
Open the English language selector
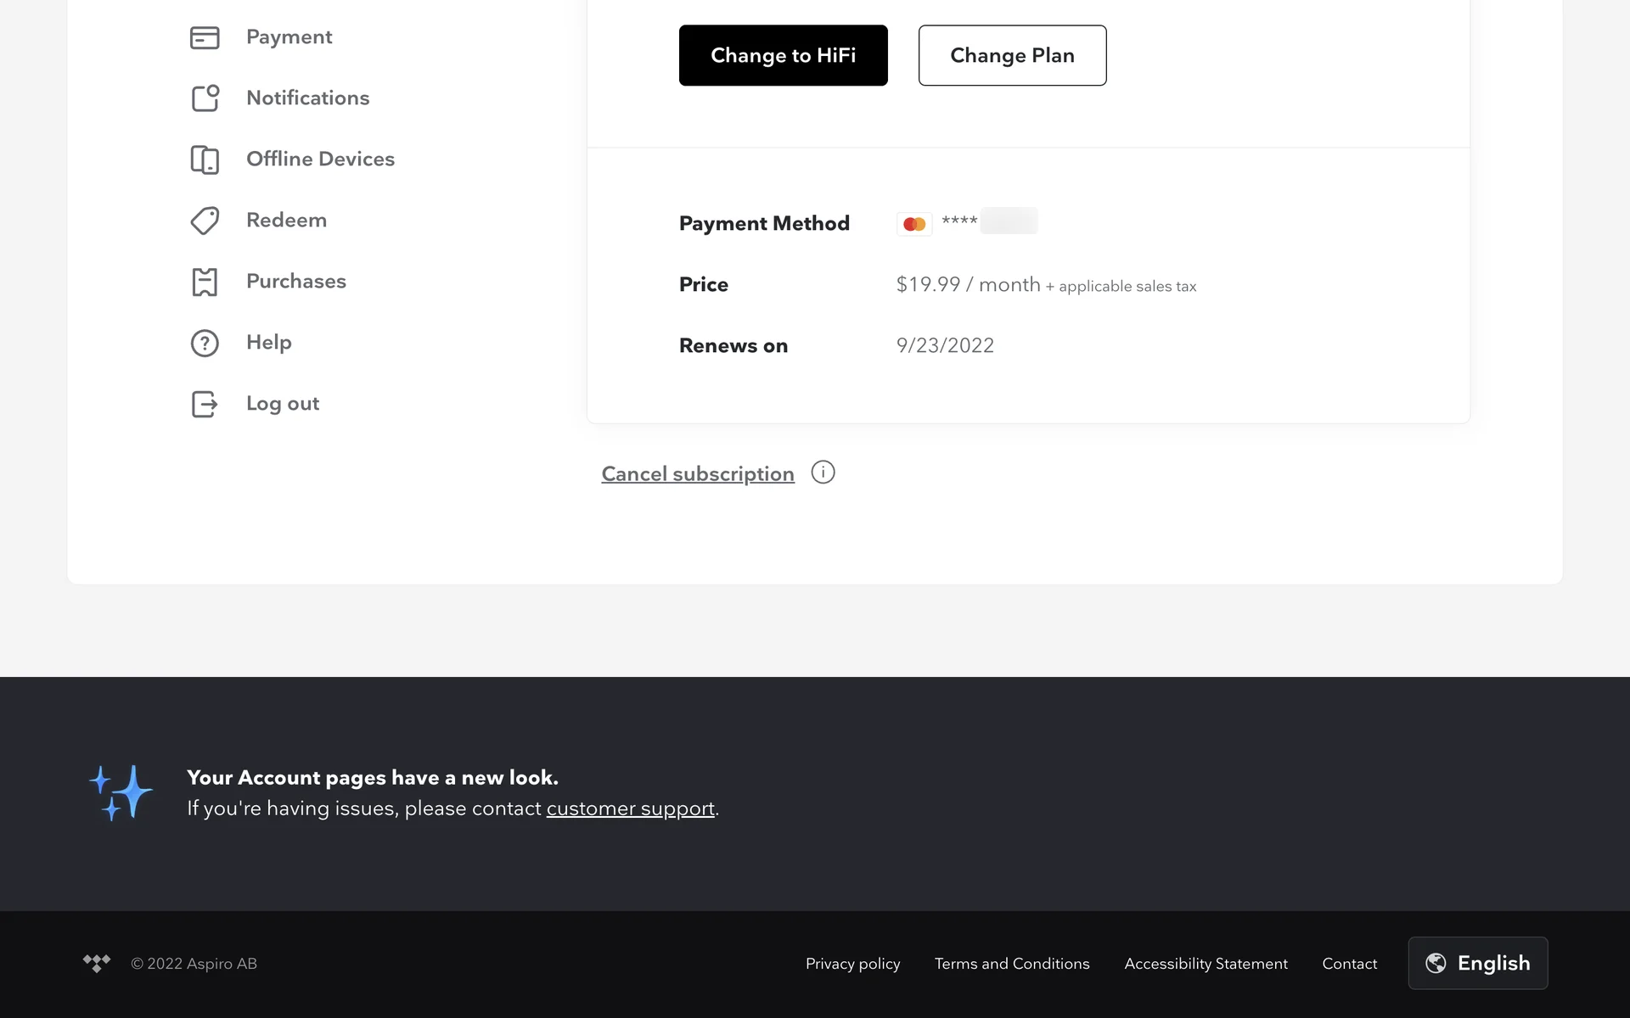[x=1477, y=963]
